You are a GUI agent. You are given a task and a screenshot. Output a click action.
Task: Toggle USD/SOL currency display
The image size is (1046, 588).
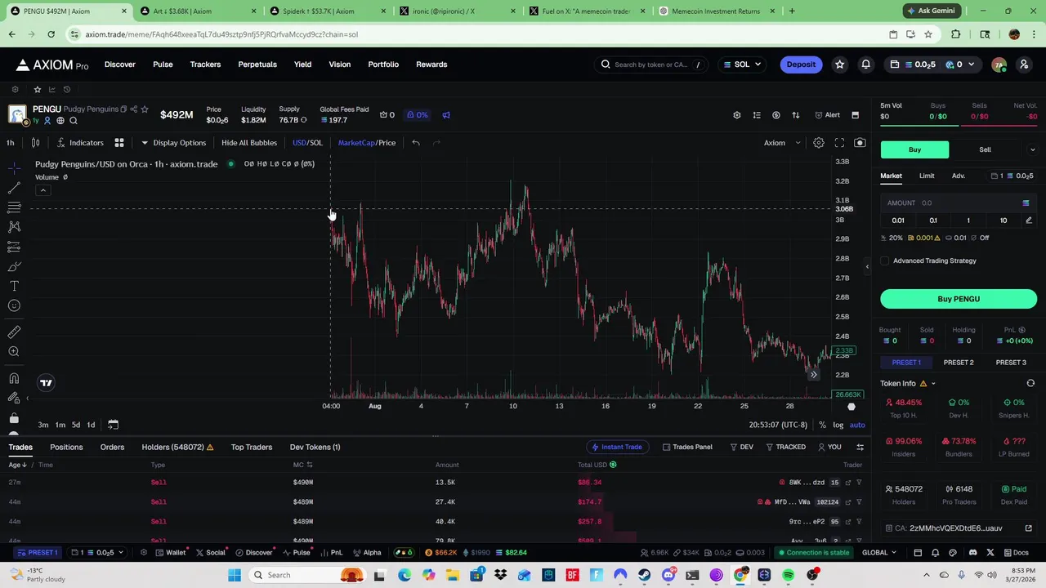point(307,143)
